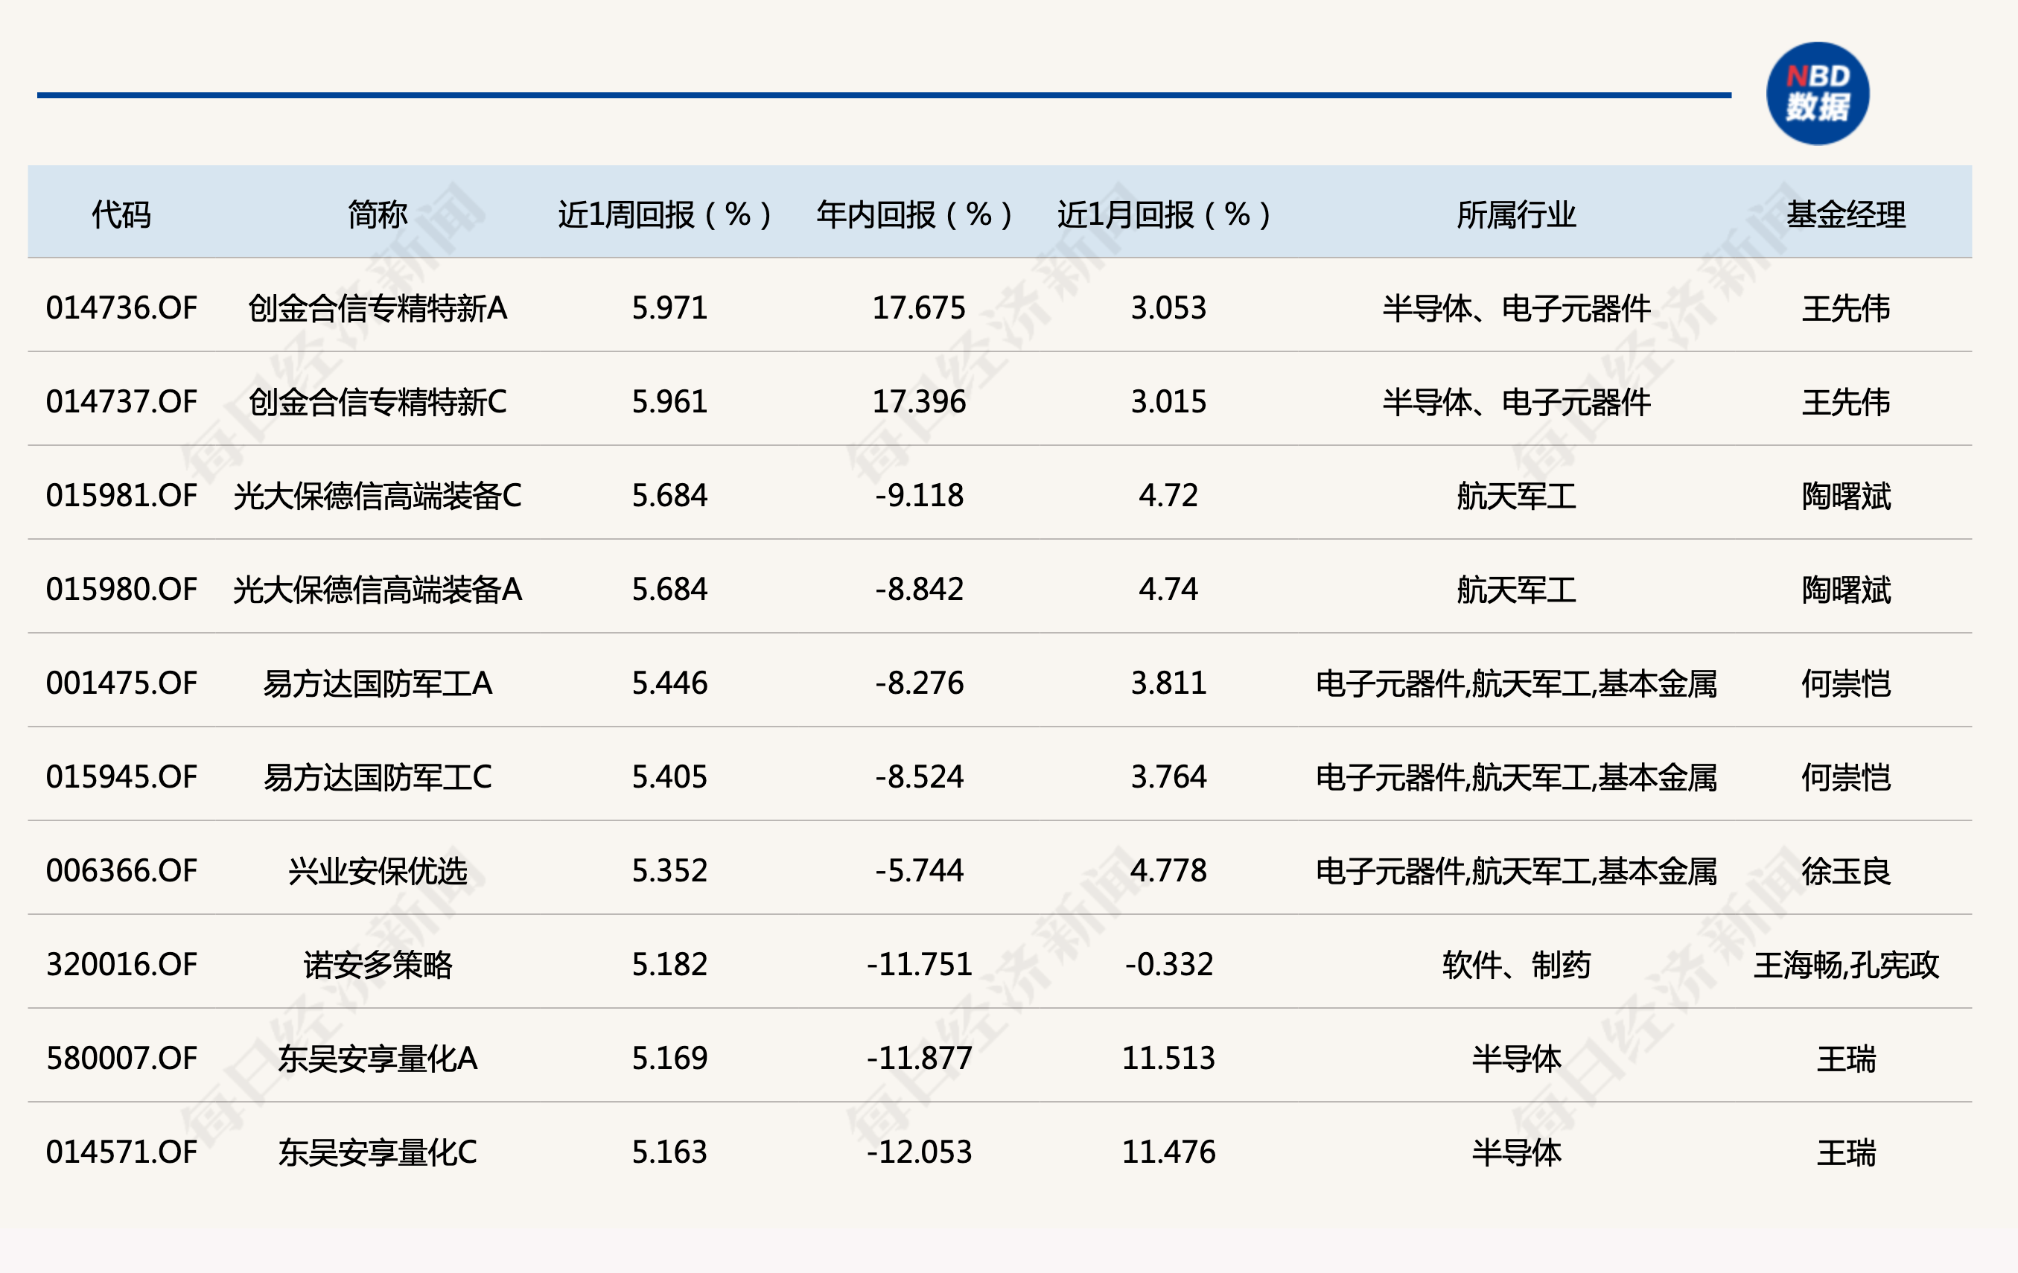Click weekly return value 5.352
This screenshot has height=1273, width=2018.
(x=669, y=871)
